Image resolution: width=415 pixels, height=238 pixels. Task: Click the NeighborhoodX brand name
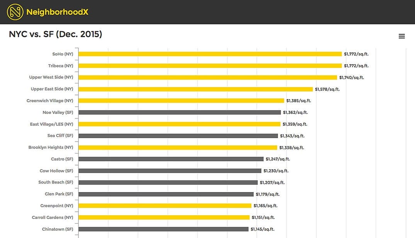57,12
